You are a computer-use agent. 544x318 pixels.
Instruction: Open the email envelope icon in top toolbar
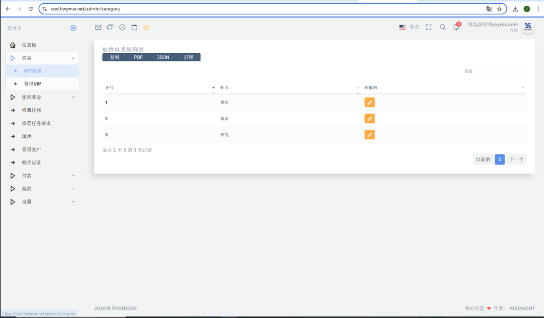[98, 27]
